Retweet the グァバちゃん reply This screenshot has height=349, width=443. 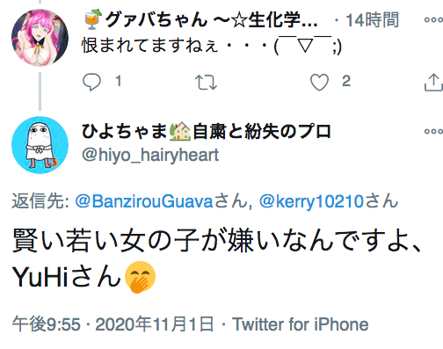pos(206,82)
